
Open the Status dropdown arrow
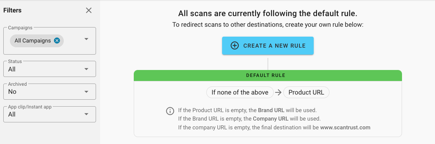[86, 69]
